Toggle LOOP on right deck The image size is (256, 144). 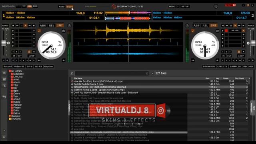241,56
